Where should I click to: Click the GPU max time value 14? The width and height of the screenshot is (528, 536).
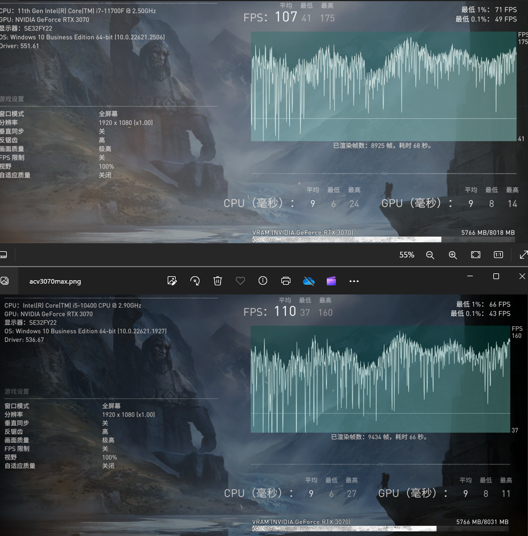(512, 203)
